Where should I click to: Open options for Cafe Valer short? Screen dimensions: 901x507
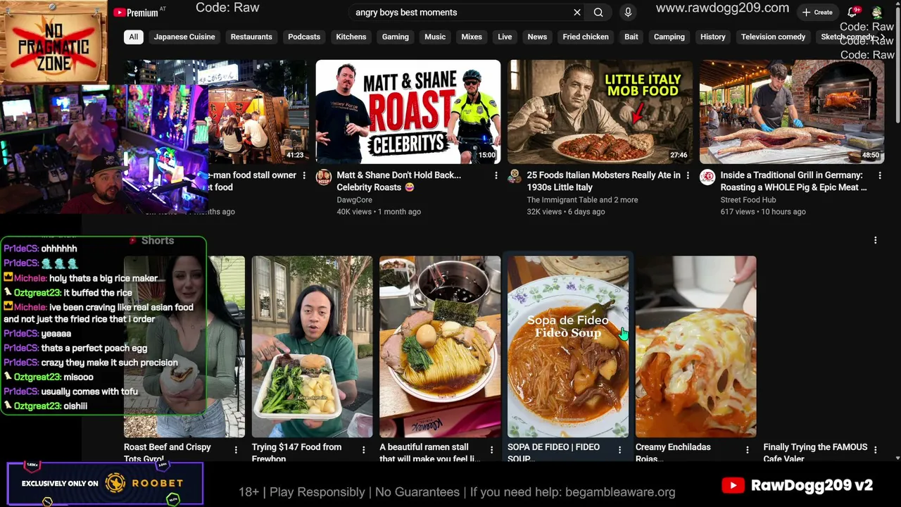tap(876, 450)
